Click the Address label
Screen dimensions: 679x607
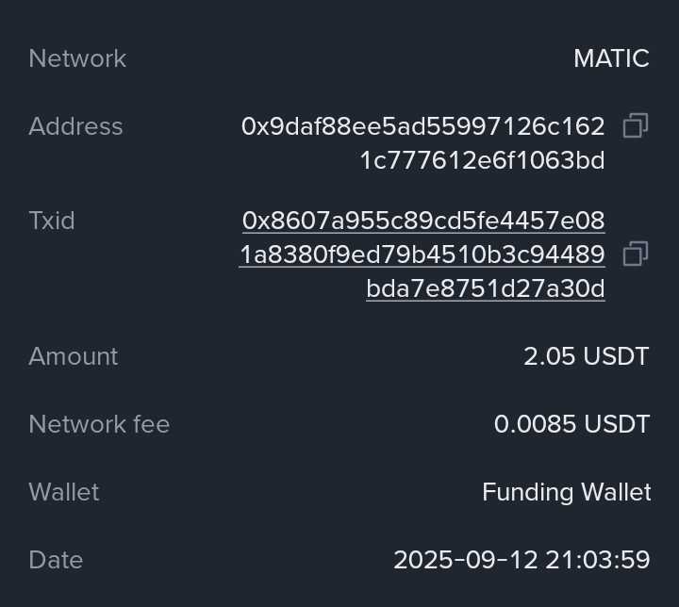(75, 126)
